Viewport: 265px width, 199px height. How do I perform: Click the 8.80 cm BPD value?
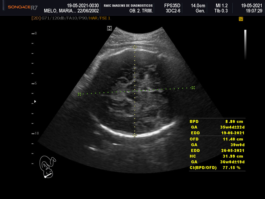pyautogui.click(x=234, y=122)
